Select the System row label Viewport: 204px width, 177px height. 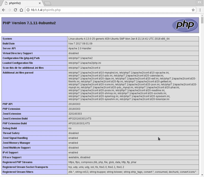tap(7, 39)
